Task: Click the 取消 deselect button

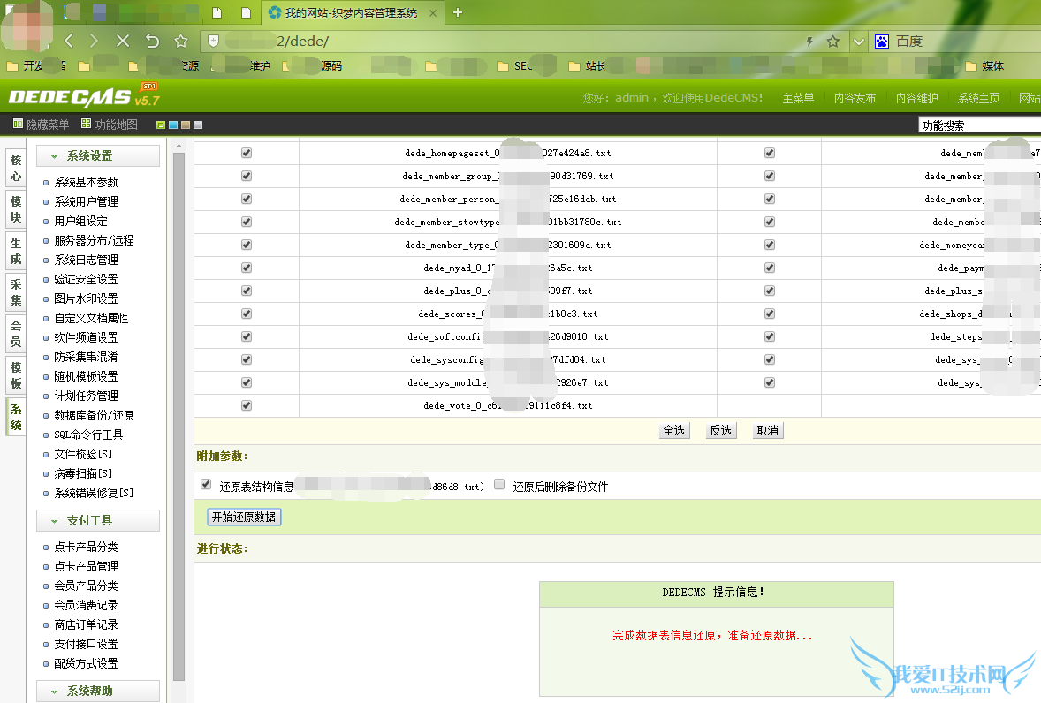Action: (x=767, y=431)
